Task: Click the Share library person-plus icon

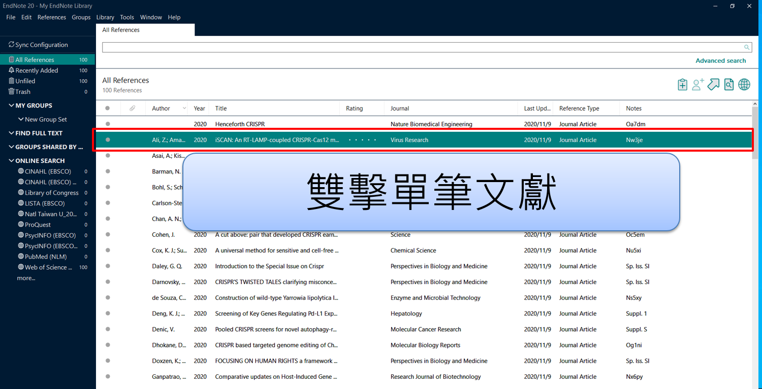Action: click(x=698, y=85)
